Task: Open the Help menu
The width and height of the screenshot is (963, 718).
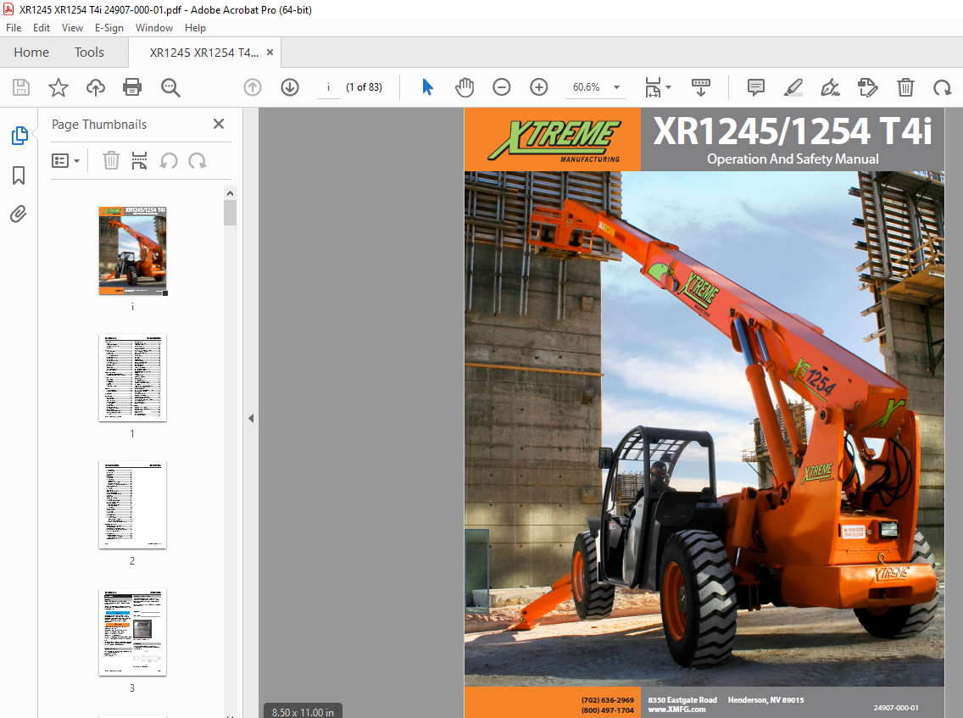Action: 195,28
